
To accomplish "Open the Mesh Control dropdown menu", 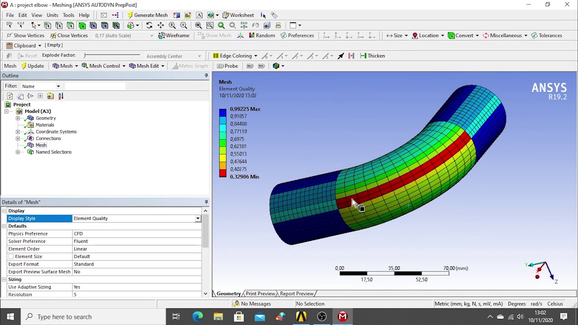I will [x=123, y=66].
